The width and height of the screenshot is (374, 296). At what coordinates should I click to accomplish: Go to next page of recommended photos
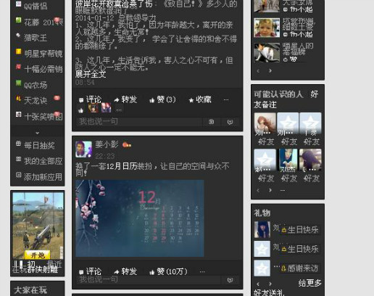(x=270, y=70)
